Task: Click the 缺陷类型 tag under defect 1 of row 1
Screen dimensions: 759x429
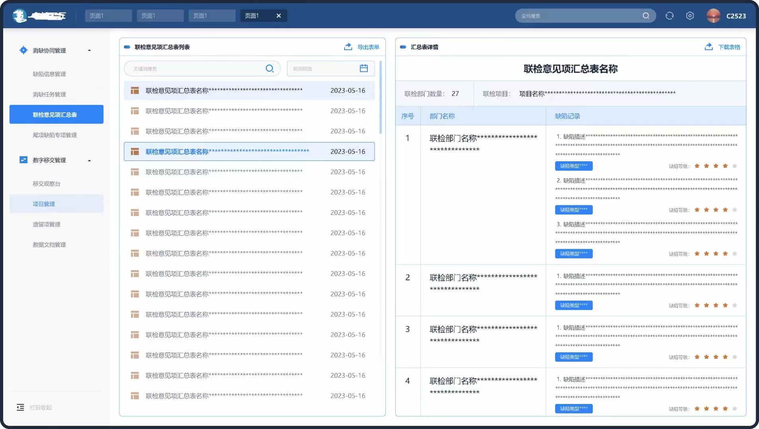Action: pyautogui.click(x=574, y=166)
